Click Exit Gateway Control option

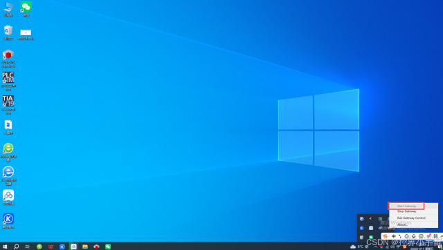[411, 218]
